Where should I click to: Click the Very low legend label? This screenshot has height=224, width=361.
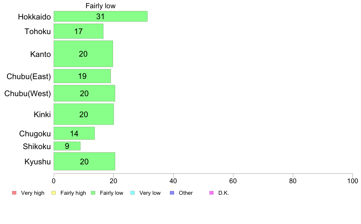pyautogui.click(x=150, y=193)
